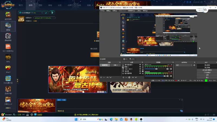
Task: Open the desktop audio channel settings gear
Action: pyautogui.click(x=171, y=76)
